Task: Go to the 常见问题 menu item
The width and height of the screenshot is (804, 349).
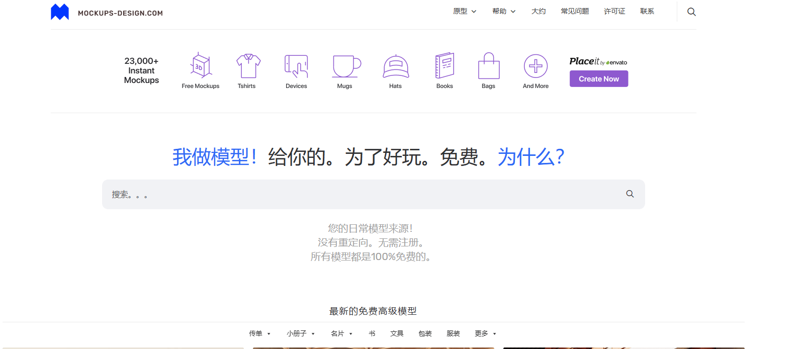Action: click(575, 11)
